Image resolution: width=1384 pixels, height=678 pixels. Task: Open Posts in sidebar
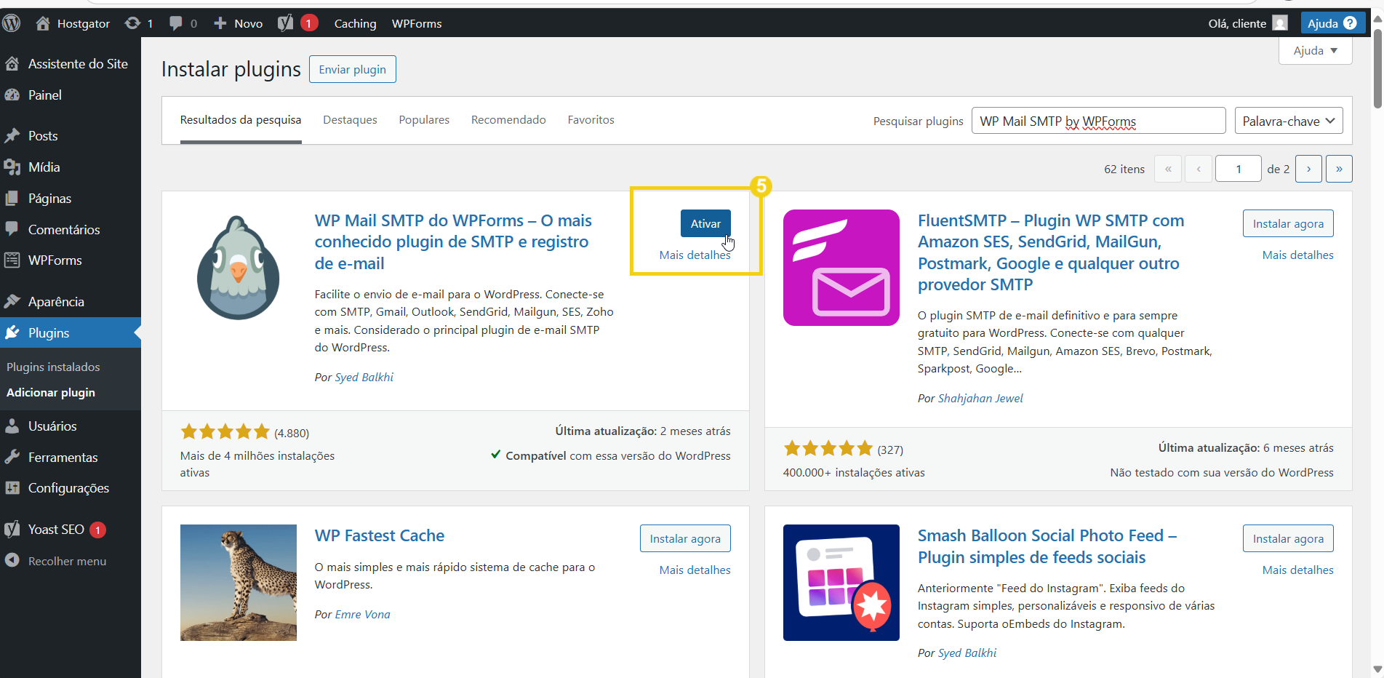tap(71, 136)
